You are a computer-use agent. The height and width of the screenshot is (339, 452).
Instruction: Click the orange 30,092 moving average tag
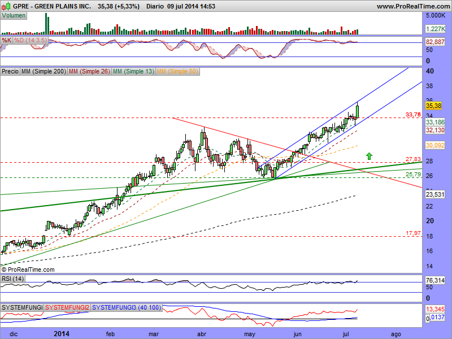point(435,145)
